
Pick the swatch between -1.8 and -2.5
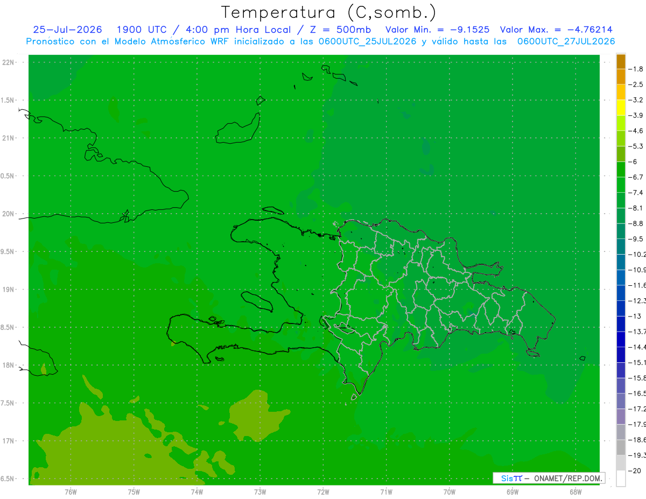pyautogui.click(x=621, y=76)
